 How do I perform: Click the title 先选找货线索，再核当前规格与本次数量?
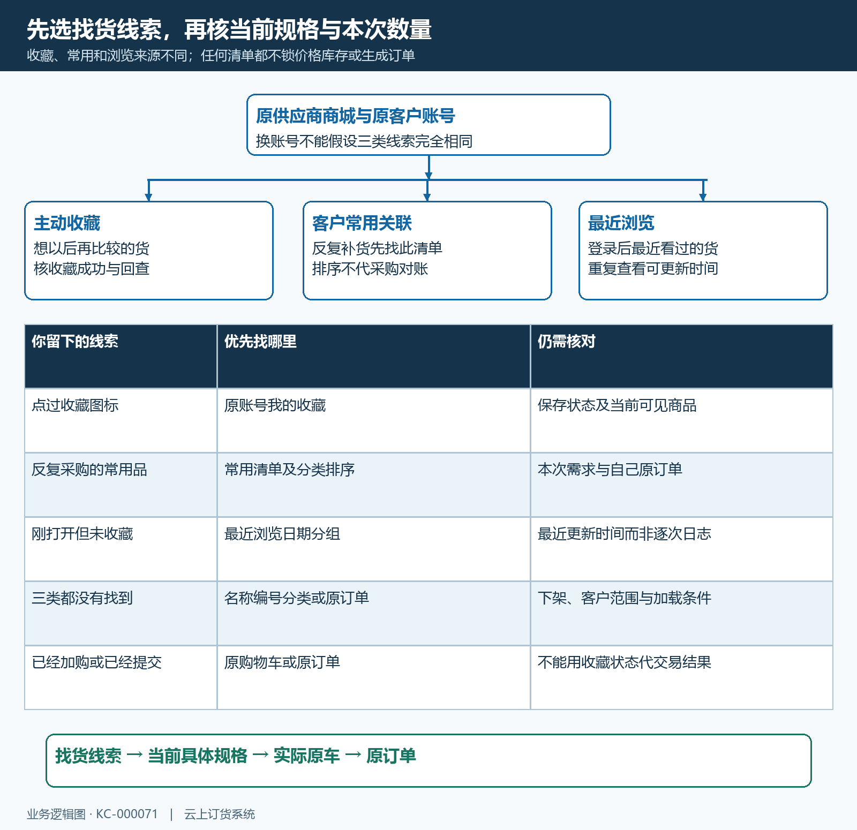(x=229, y=29)
